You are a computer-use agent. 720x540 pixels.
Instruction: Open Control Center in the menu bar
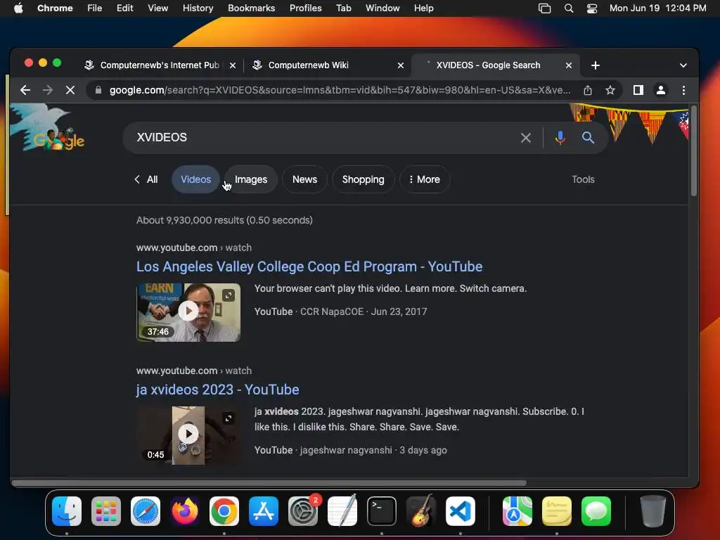click(x=592, y=8)
